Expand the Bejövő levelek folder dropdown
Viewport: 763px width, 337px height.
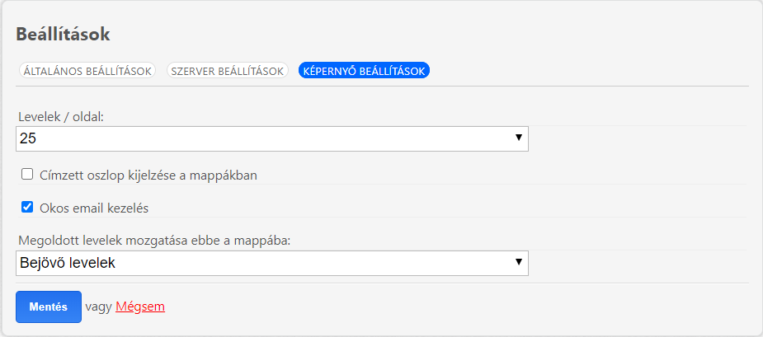(x=272, y=263)
